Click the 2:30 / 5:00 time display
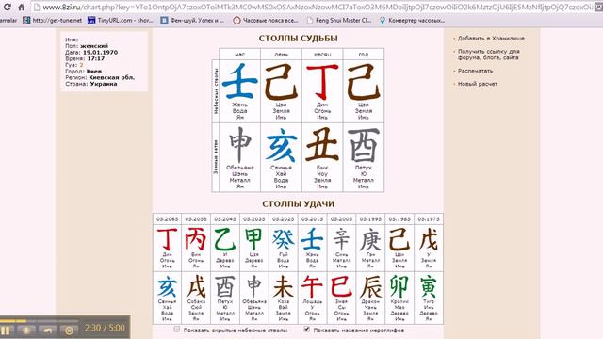 [x=105, y=329]
